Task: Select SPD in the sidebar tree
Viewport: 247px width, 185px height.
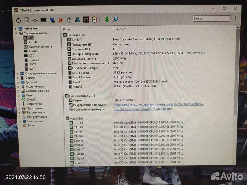Action: (32, 56)
